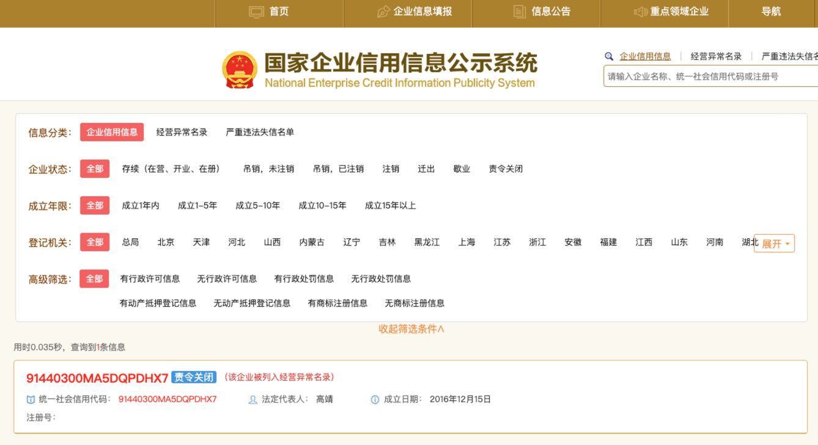Image resolution: width=818 pixels, height=445 pixels.
Task: Open result title 91440300MA5DQPDHX7
Action: (x=97, y=378)
